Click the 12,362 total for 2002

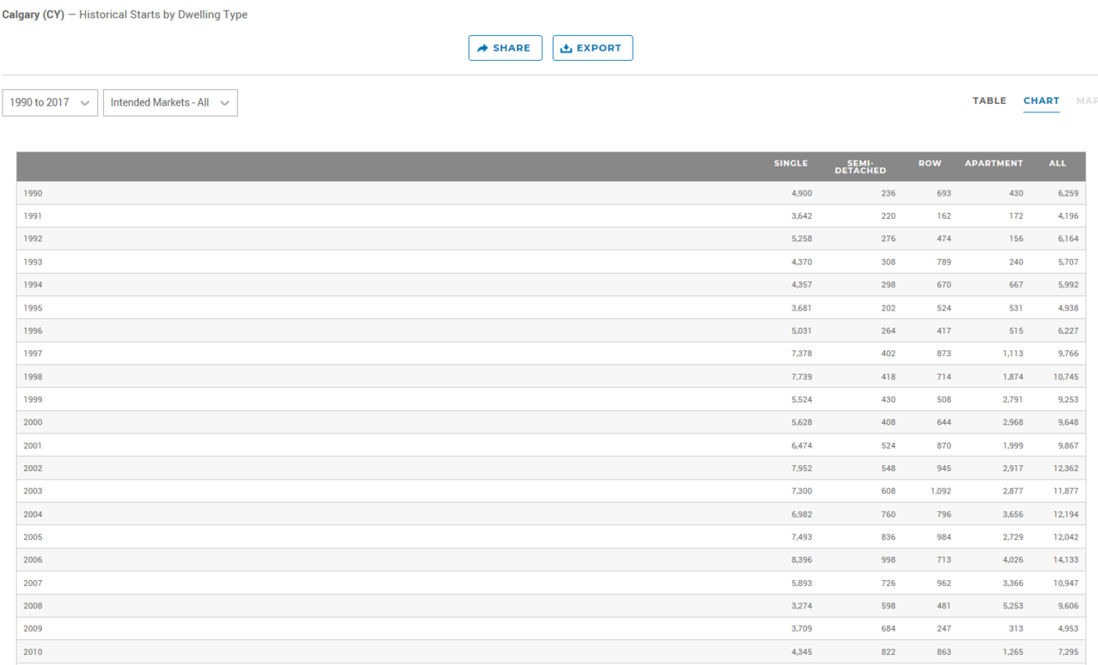tap(1065, 469)
